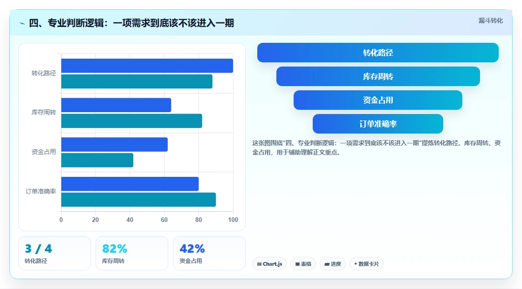Click the 库存周转 y-axis label
Viewport: 522px width, 289px height.
[x=44, y=113]
